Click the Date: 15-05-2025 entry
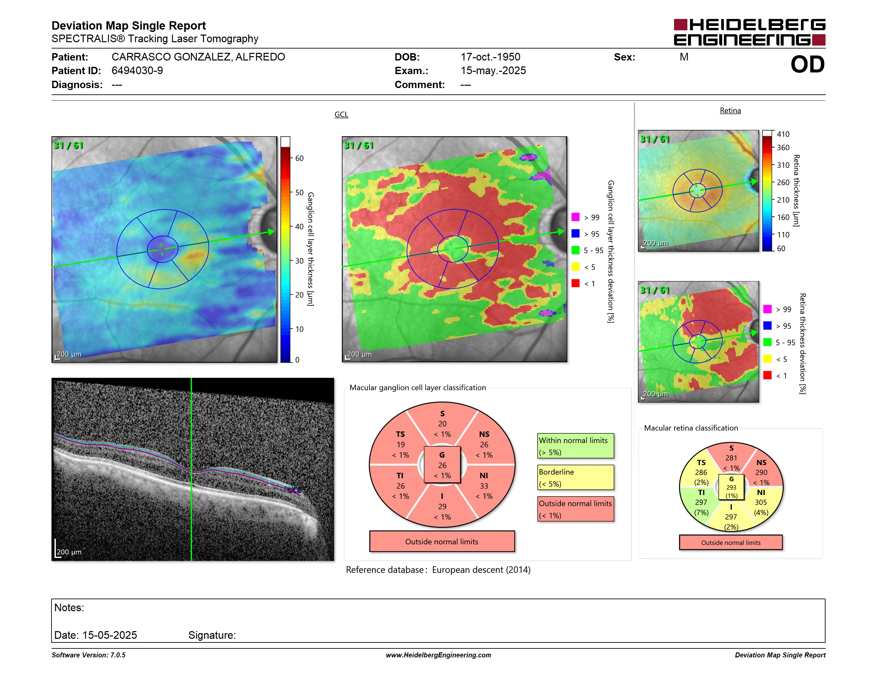 coord(96,635)
